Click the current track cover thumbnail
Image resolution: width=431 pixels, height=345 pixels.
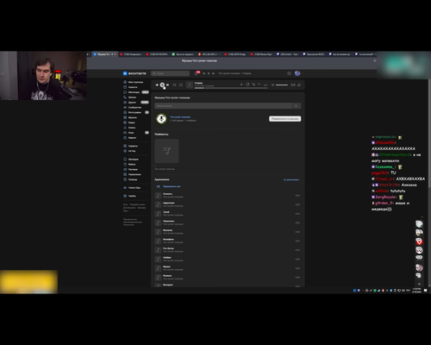pyautogui.click(x=190, y=85)
